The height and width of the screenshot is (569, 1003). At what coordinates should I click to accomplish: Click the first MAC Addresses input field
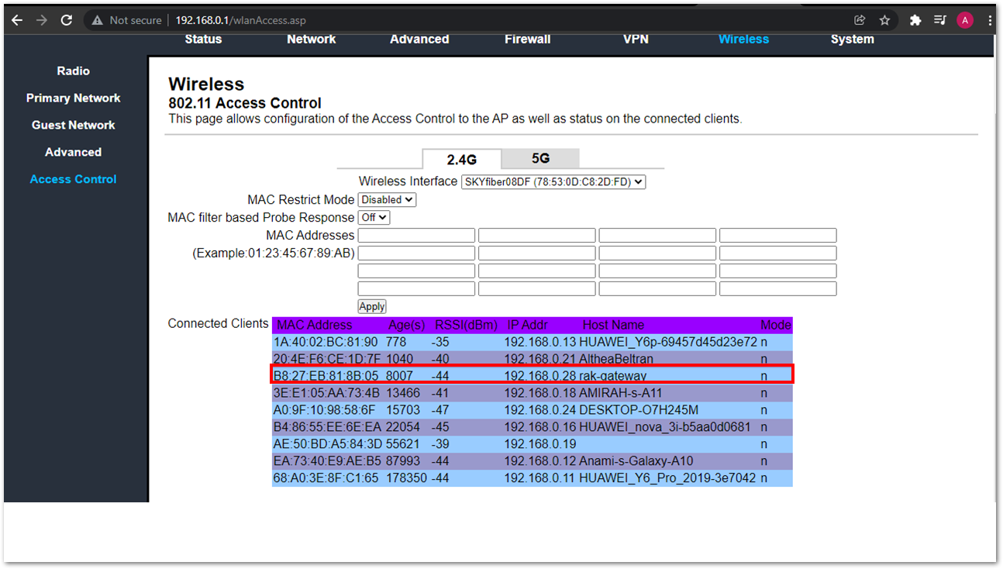(416, 236)
